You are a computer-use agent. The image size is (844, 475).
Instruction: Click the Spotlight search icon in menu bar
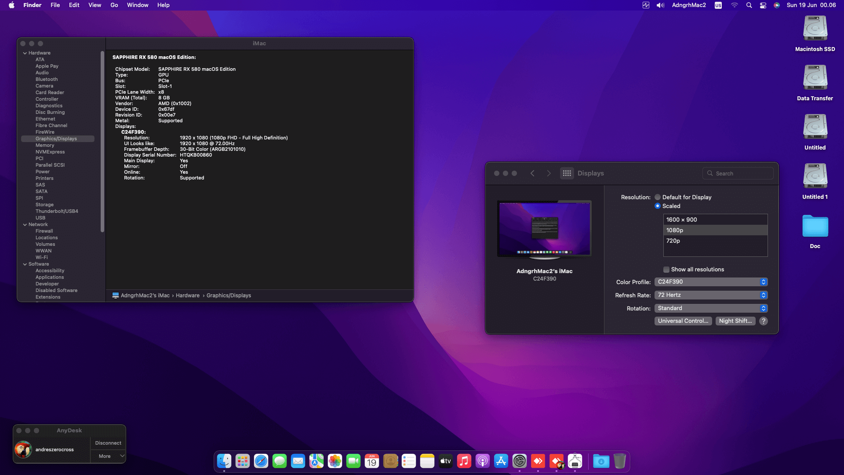click(749, 5)
